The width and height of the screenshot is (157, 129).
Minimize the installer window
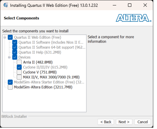(114, 5)
